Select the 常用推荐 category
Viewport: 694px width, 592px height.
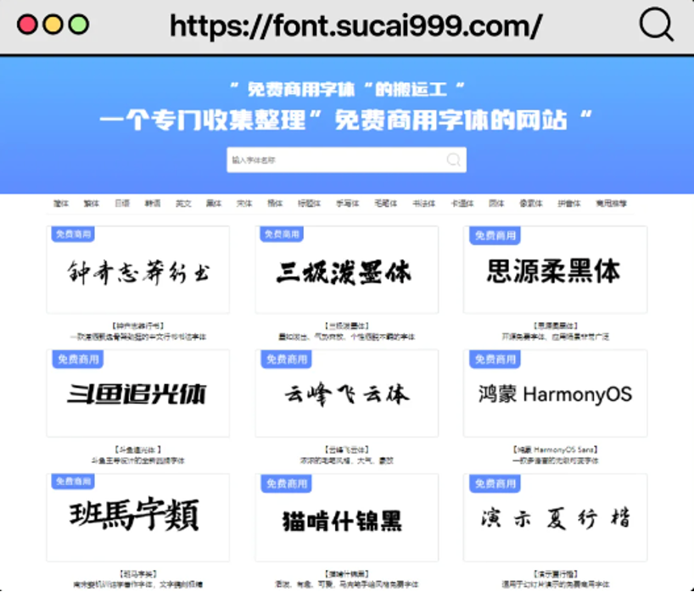coord(612,204)
